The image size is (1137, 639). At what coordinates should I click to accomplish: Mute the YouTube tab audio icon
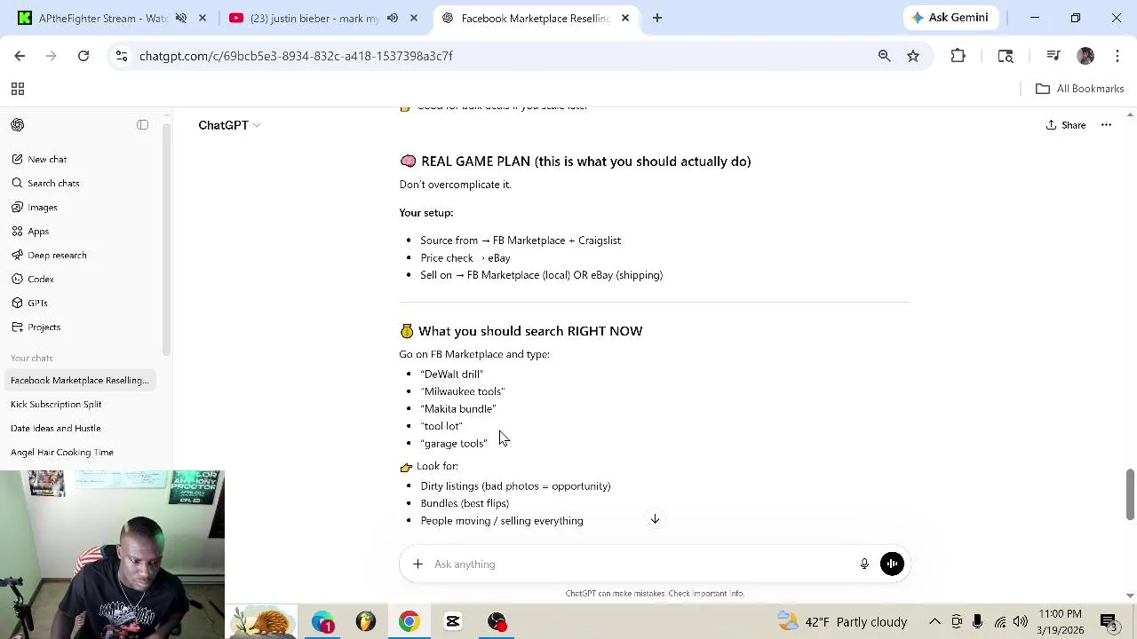click(x=393, y=18)
